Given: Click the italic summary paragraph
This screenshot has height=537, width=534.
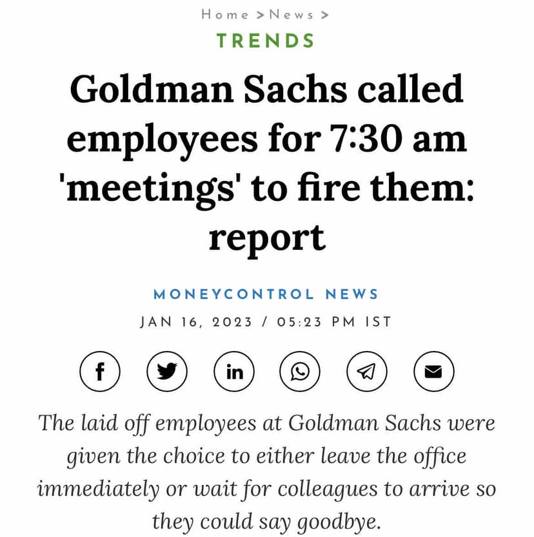Looking at the screenshot, I should [266, 472].
